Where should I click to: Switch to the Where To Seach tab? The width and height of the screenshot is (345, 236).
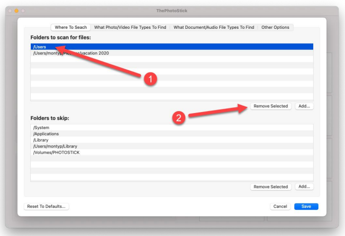click(71, 27)
